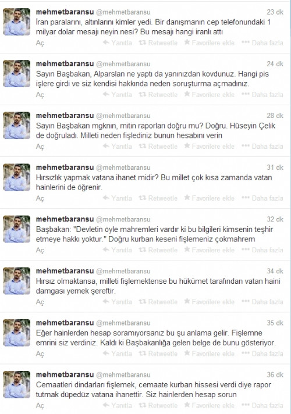Expand the Iran paraları tweet with Aç
This screenshot has width=291, height=414.
pyautogui.click(x=40, y=43)
